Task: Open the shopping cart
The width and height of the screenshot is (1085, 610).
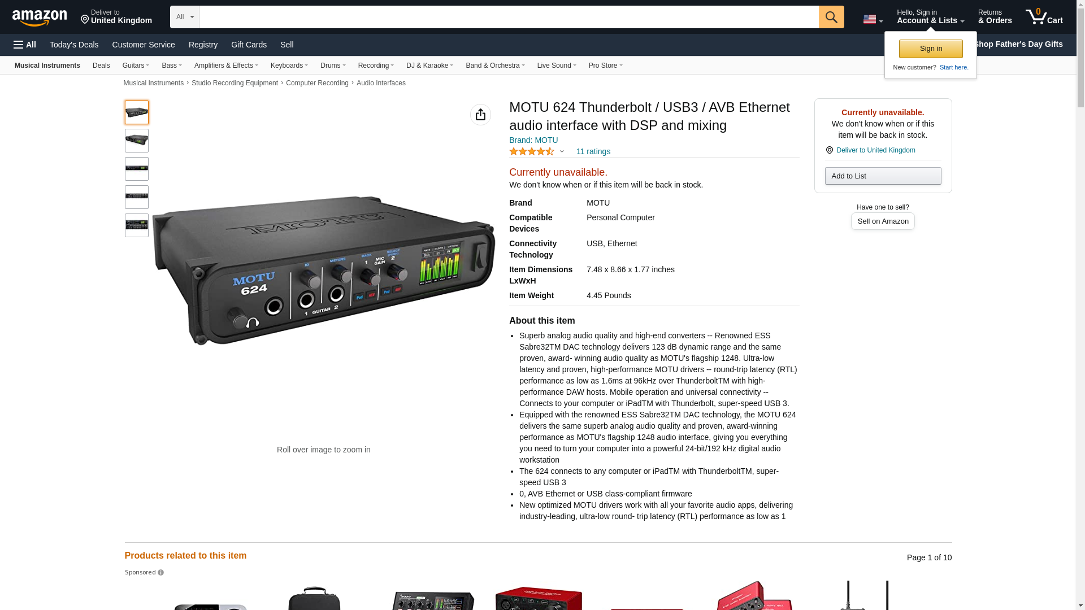Action: [x=1044, y=17]
